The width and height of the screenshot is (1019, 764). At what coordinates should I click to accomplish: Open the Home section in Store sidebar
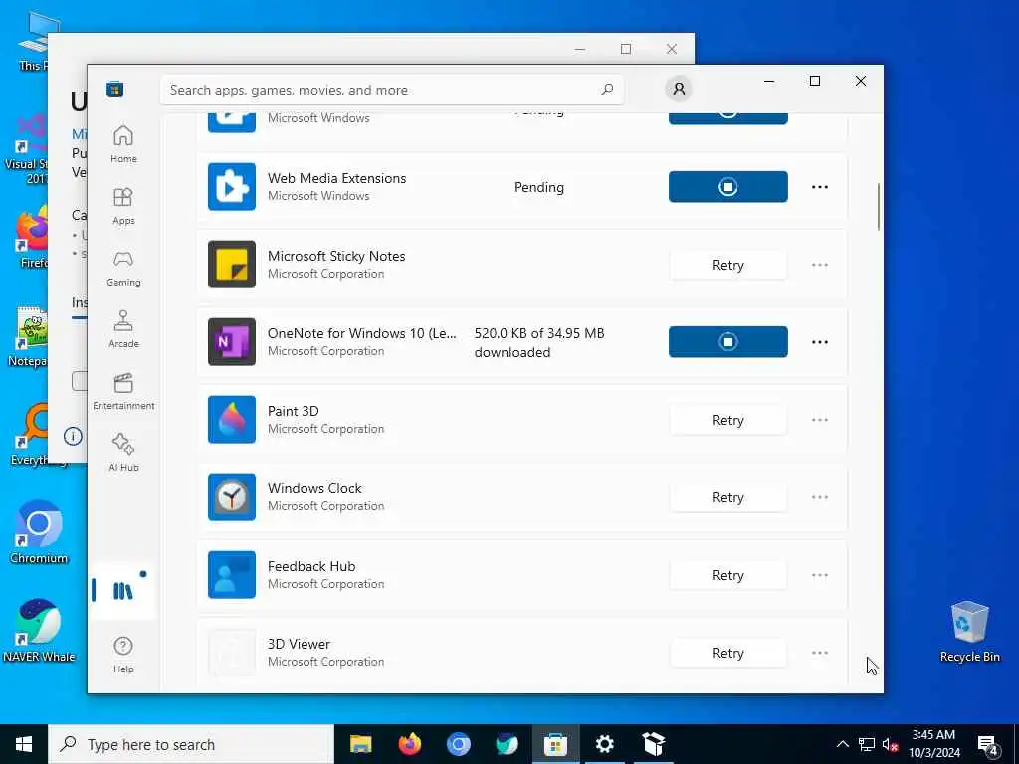[x=123, y=144]
